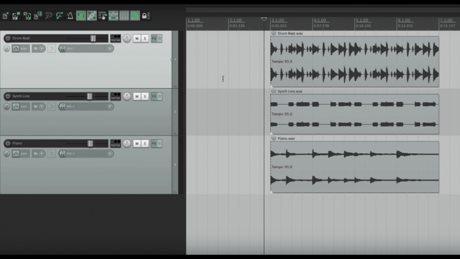Mute the Drum Beat track
The height and width of the screenshot is (259, 460).
[136, 39]
